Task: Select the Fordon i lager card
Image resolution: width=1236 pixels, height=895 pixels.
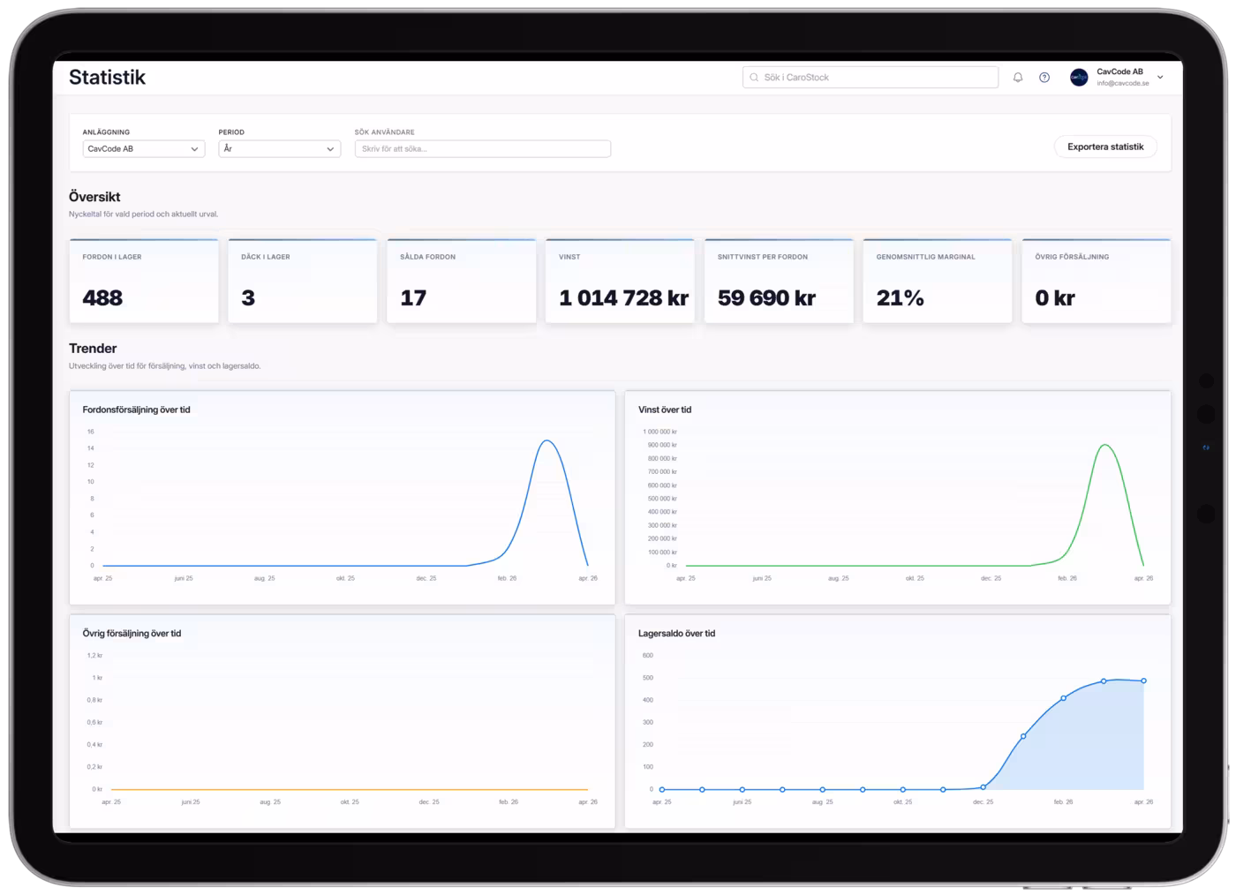Action: [x=144, y=281]
